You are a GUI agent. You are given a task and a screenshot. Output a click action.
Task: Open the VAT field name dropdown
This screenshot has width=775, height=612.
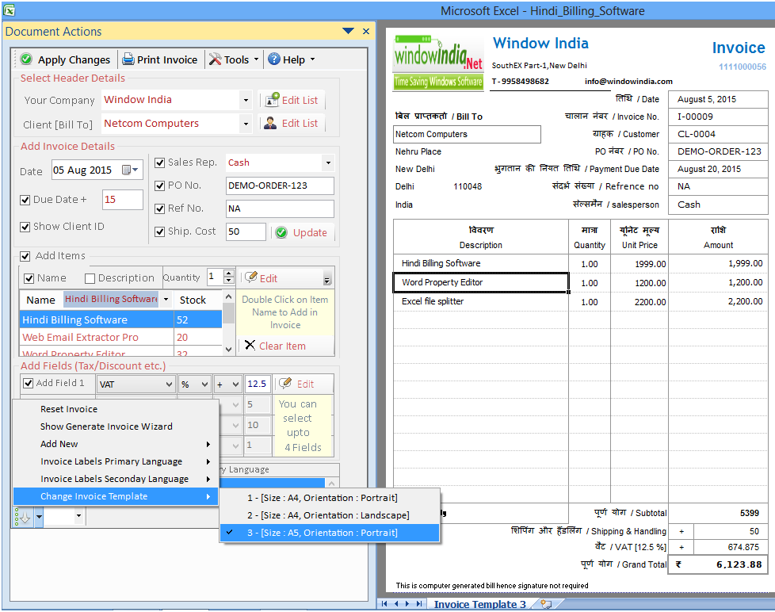[169, 384]
